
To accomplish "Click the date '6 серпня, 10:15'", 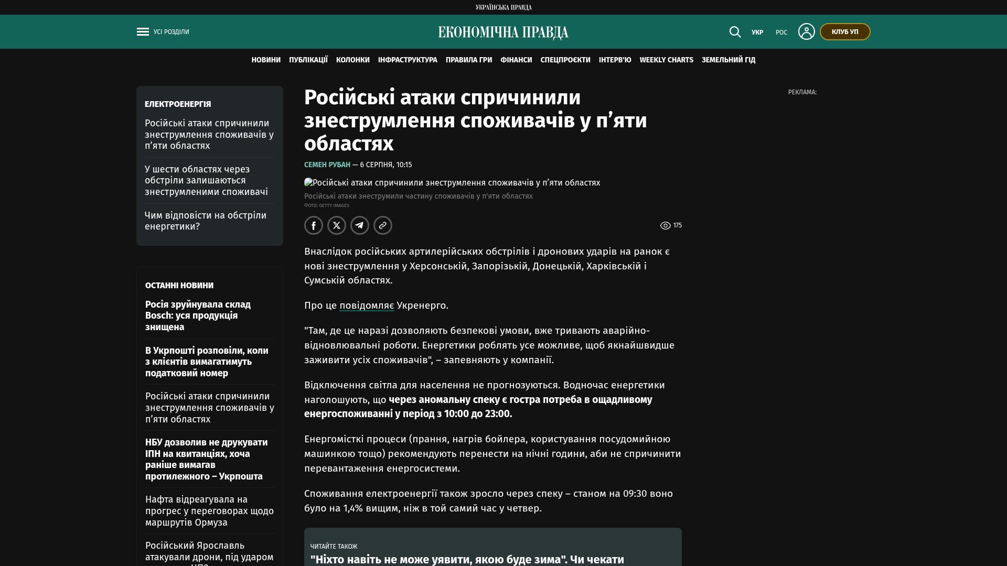I will pos(386,165).
